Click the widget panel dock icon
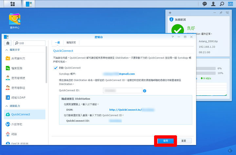This screenshot has width=236, height=155. pos(227,13)
